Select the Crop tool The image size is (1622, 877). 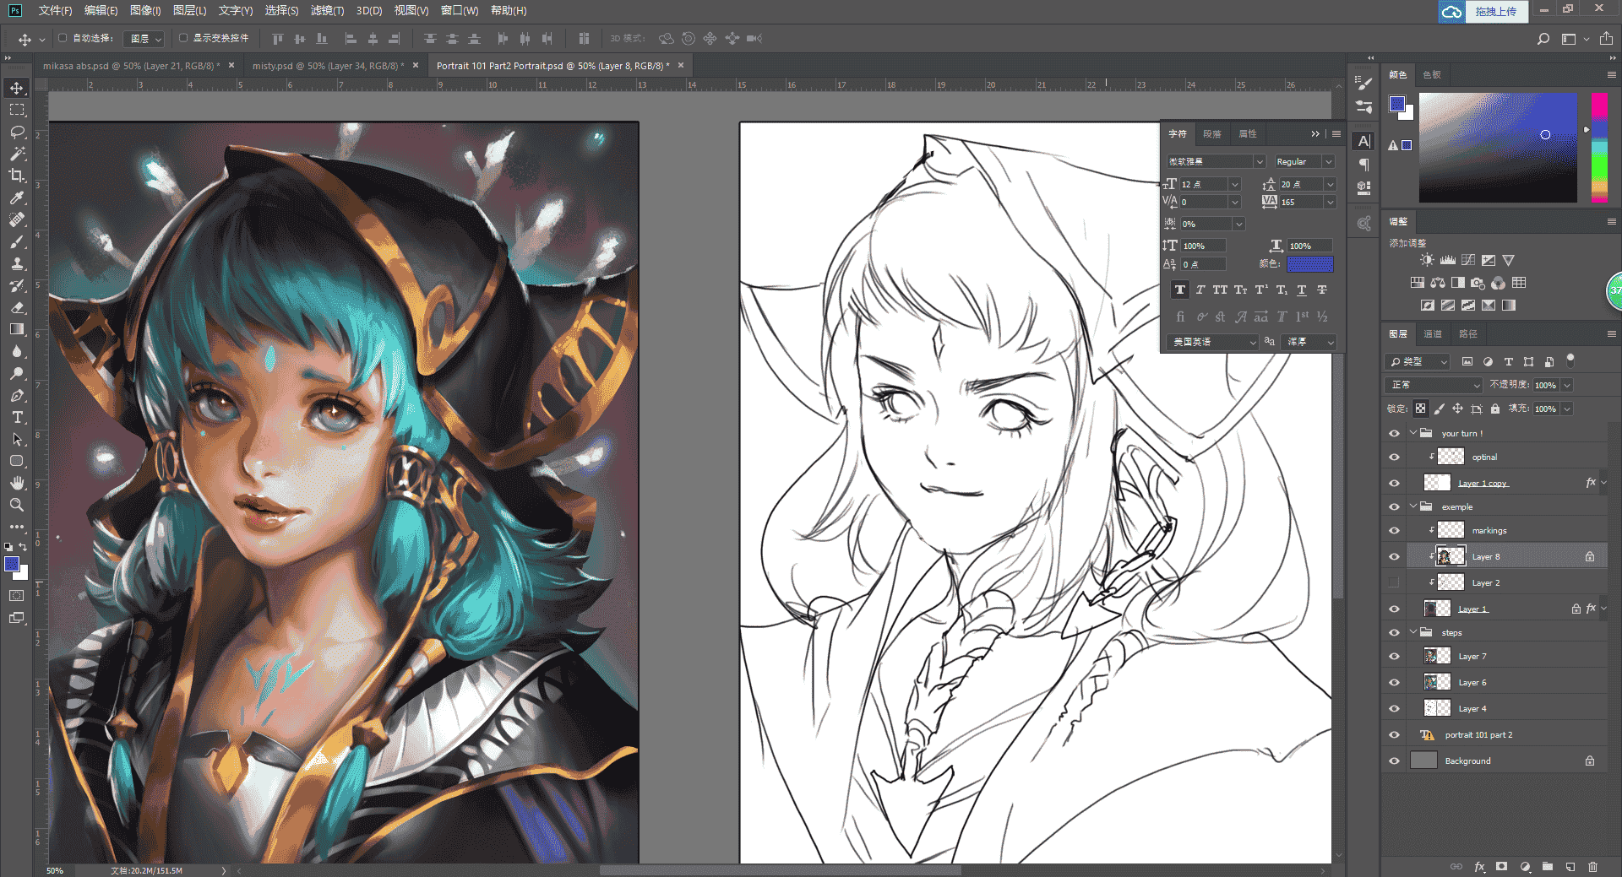coord(17,176)
